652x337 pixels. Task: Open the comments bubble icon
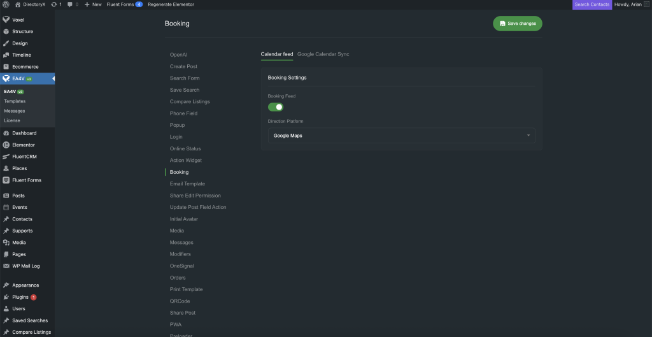(x=69, y=4)
